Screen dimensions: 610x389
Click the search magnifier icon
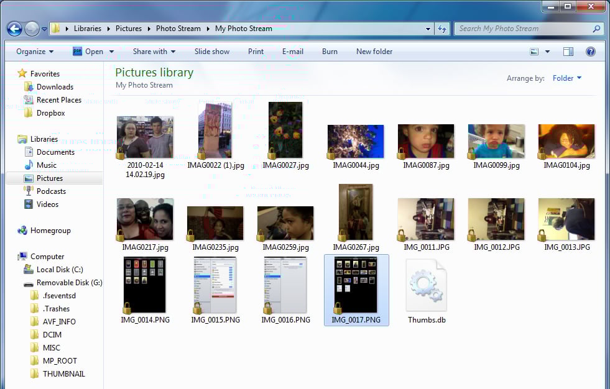(596, 29)
